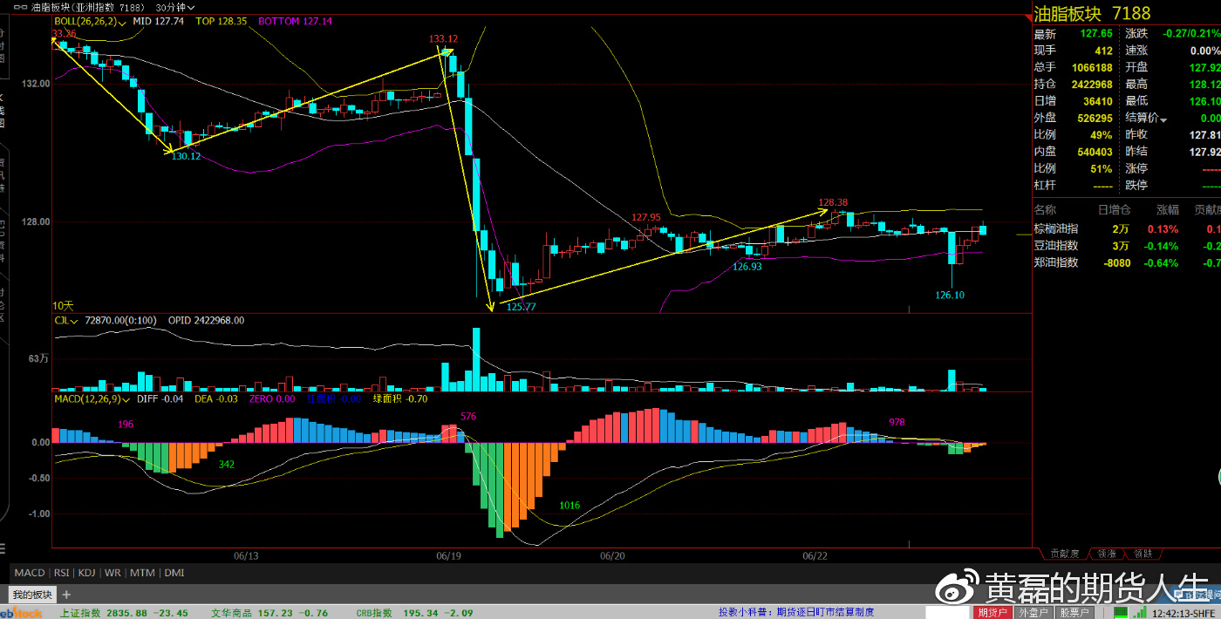Click the MID 127.74 Bollinger label
This screenshot has height=619, width=1221.
point(158,21)
